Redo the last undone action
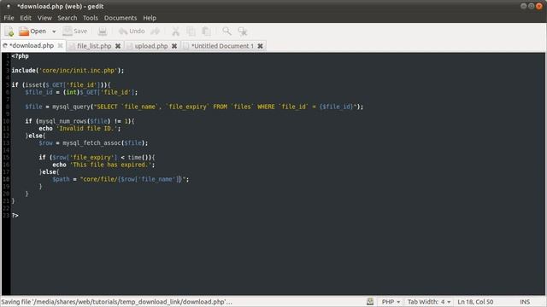Image resolution: width=547 pixels, height=307 pixels. (156, 32)
